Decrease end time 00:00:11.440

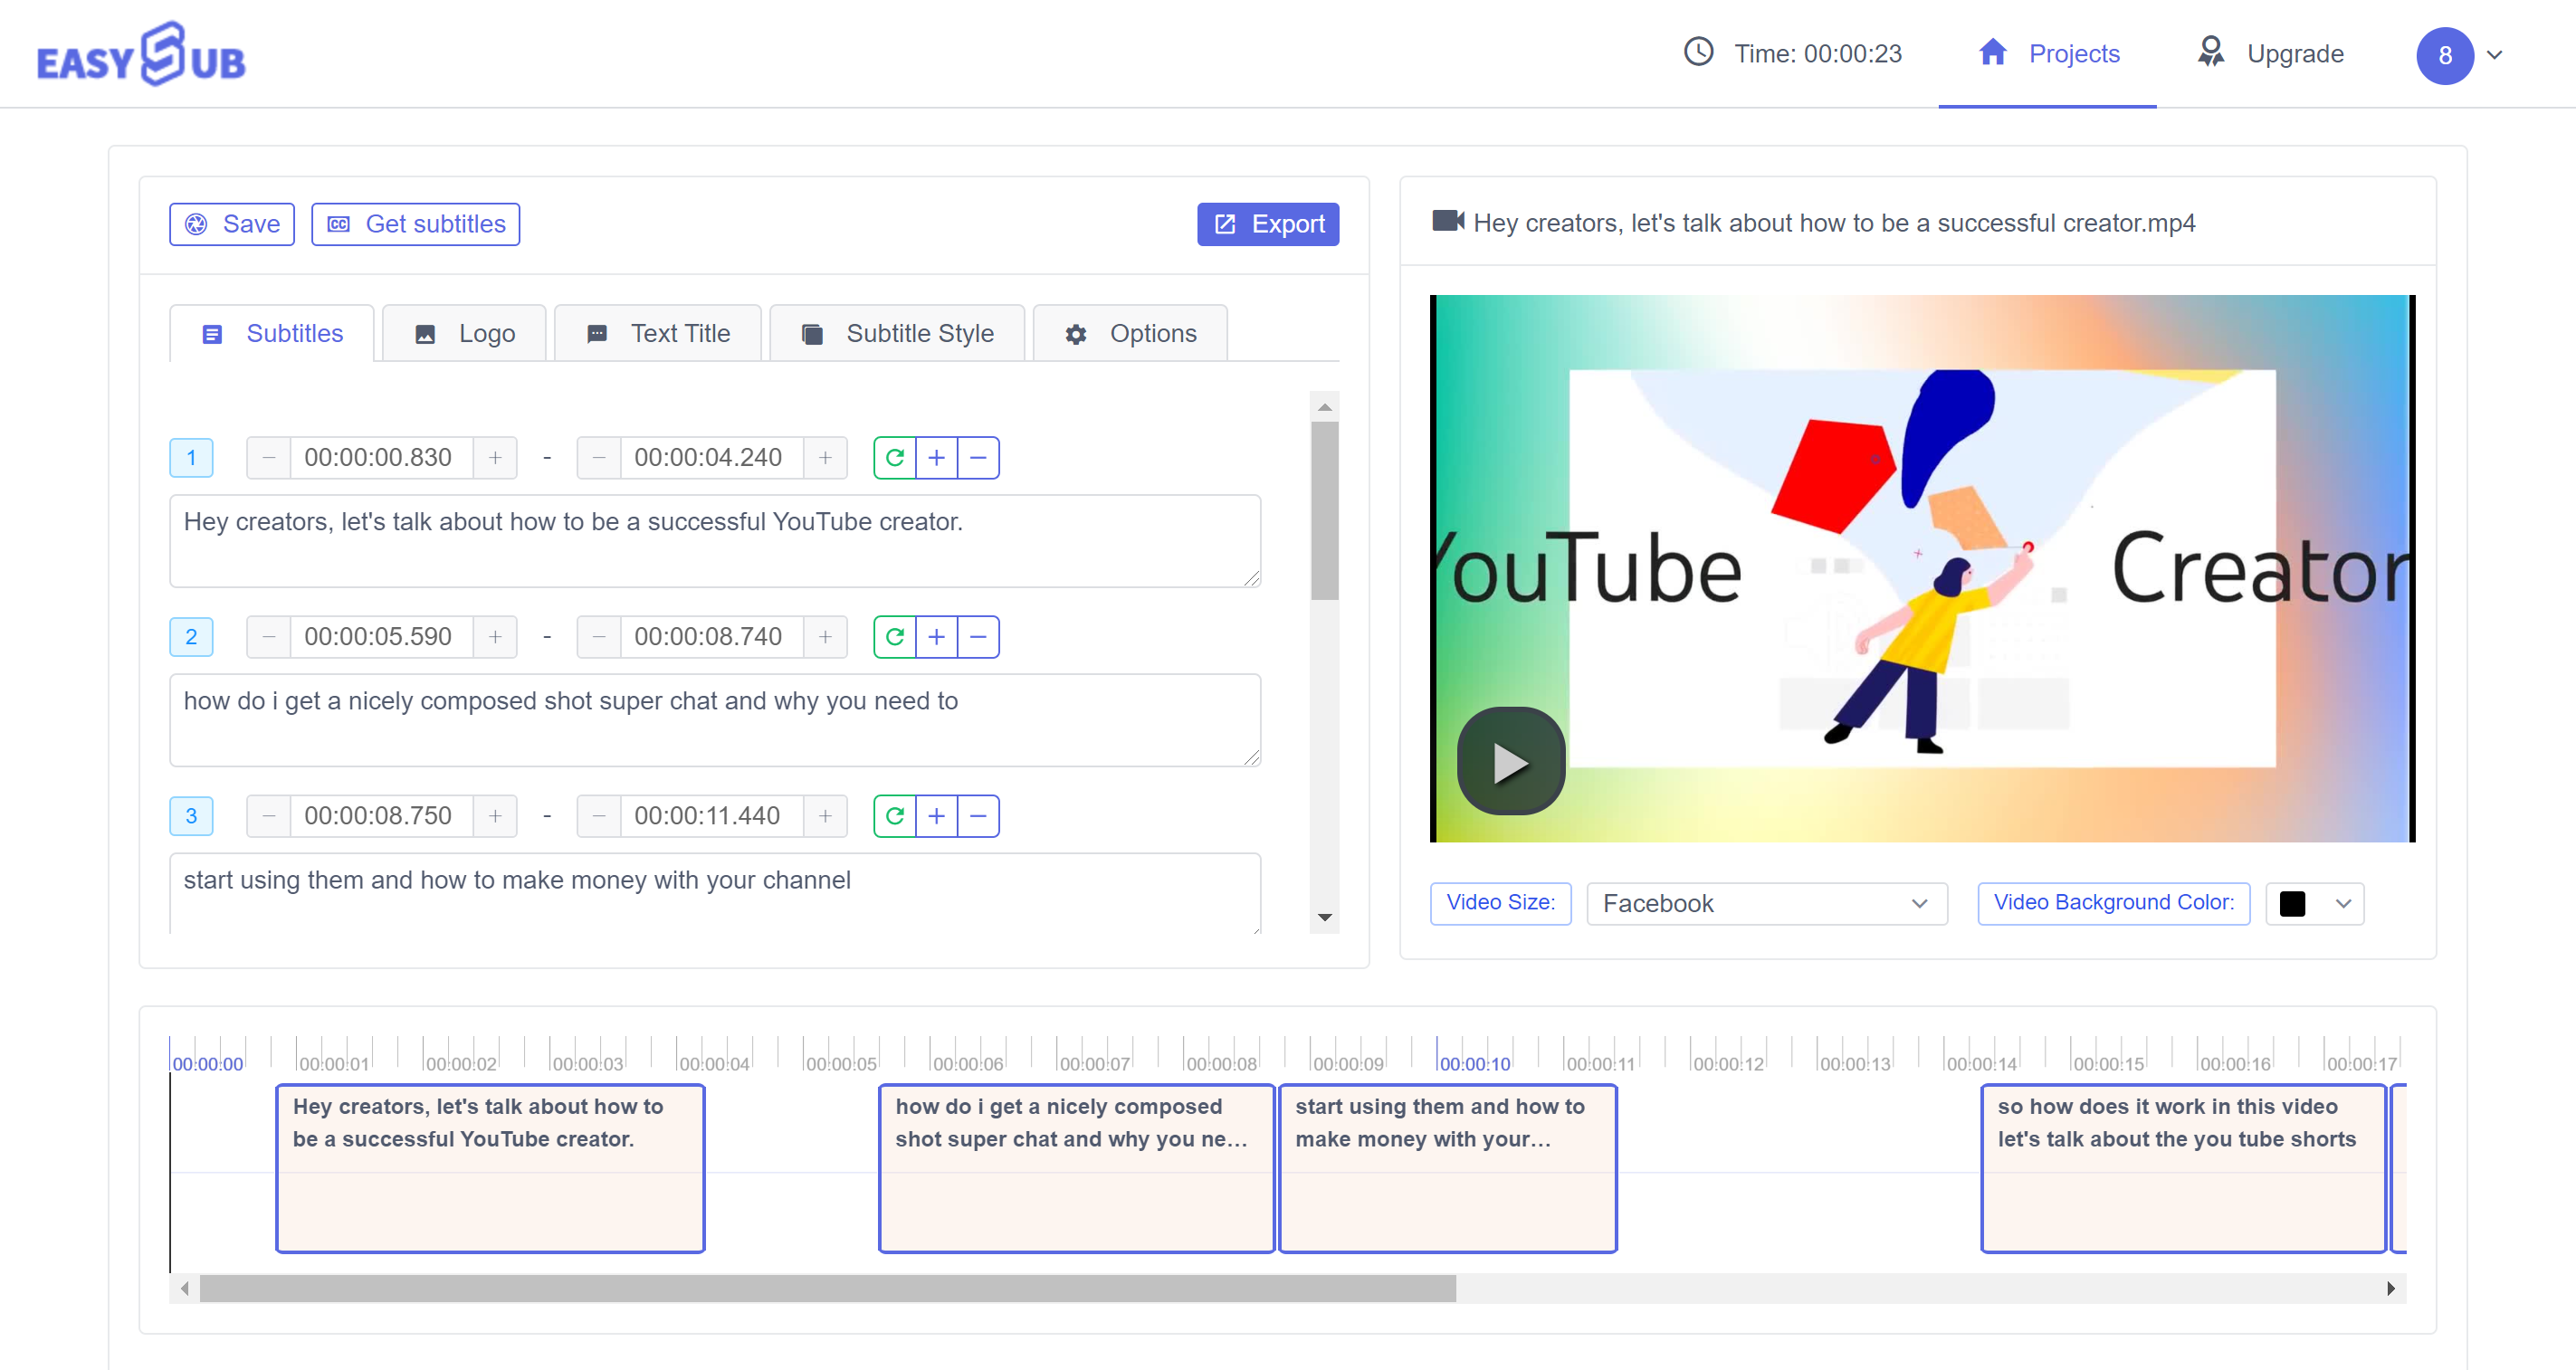click(x=599, y=816)
